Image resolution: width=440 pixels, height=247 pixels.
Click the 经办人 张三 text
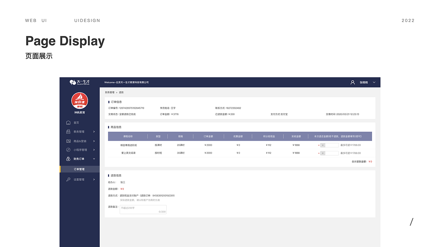[117, 182]
